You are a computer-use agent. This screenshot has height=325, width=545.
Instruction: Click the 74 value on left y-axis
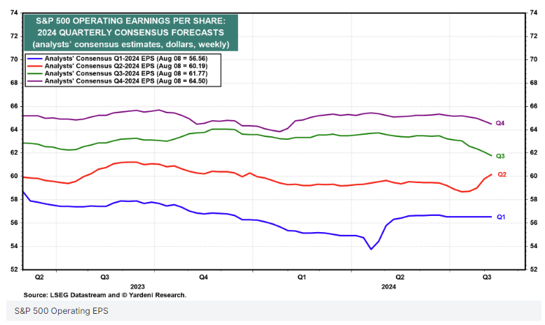click(13, 13)
